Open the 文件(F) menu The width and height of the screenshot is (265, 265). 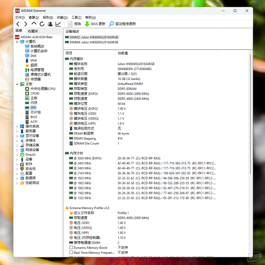click(x=20, y=18)
